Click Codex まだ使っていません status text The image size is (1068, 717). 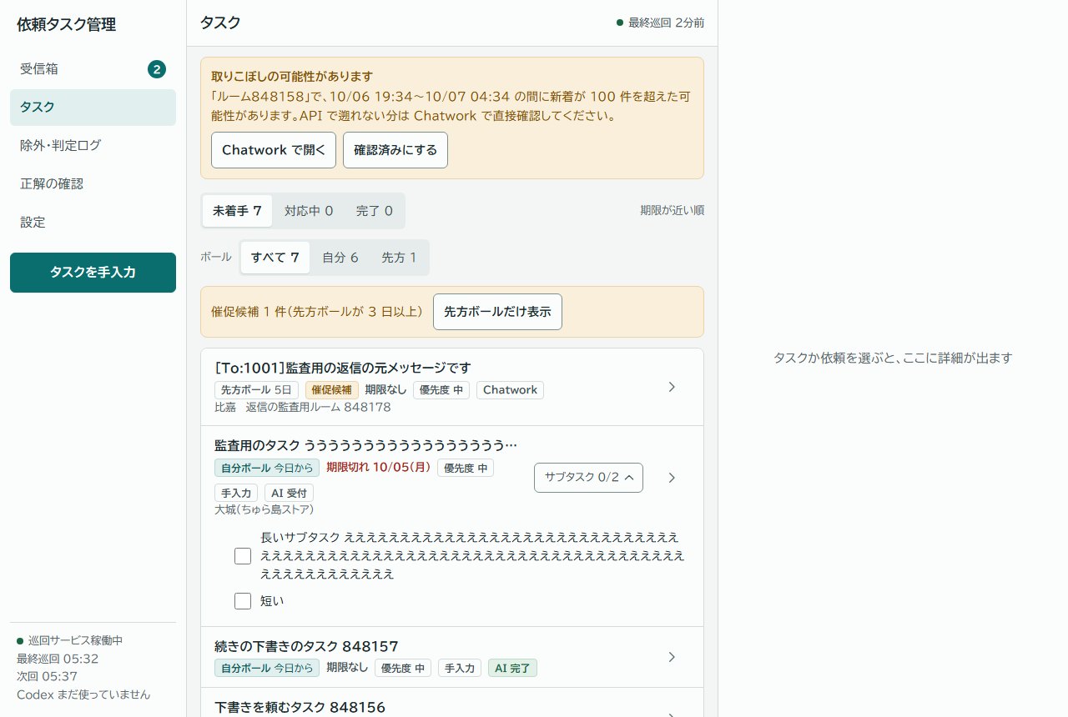pos(83,694)
